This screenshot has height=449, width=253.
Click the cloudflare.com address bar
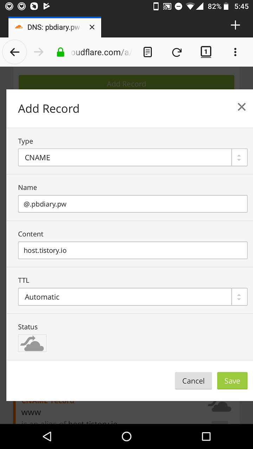101,52
